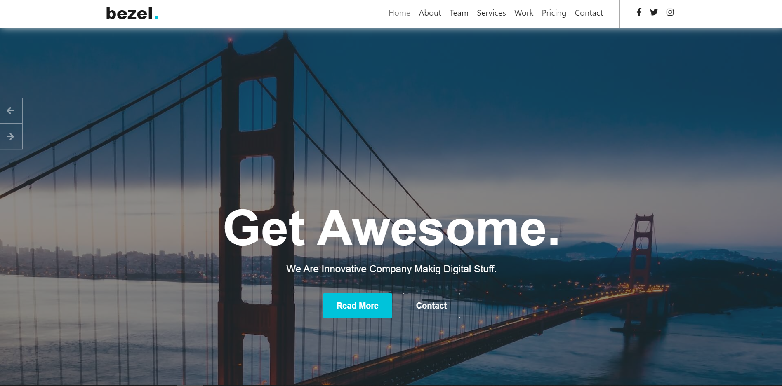Screen dimensions: 782x386
Task: Advance to next slide with right arrow
Action: (x=11, y=136)
